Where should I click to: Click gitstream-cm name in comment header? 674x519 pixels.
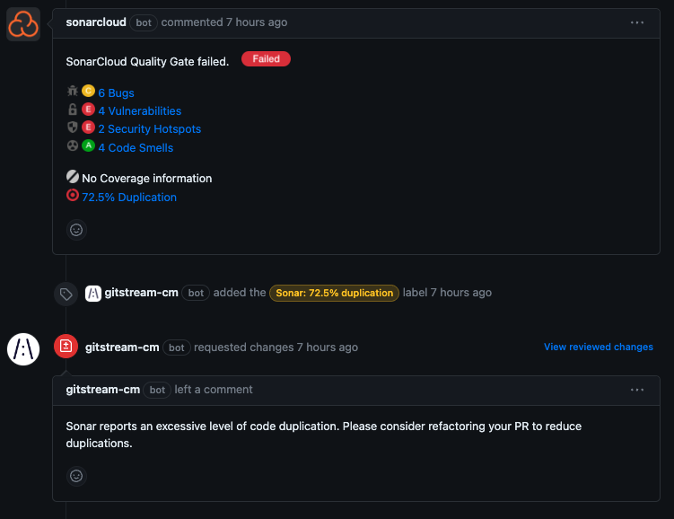pyautogui.click(x=102, y=390)
